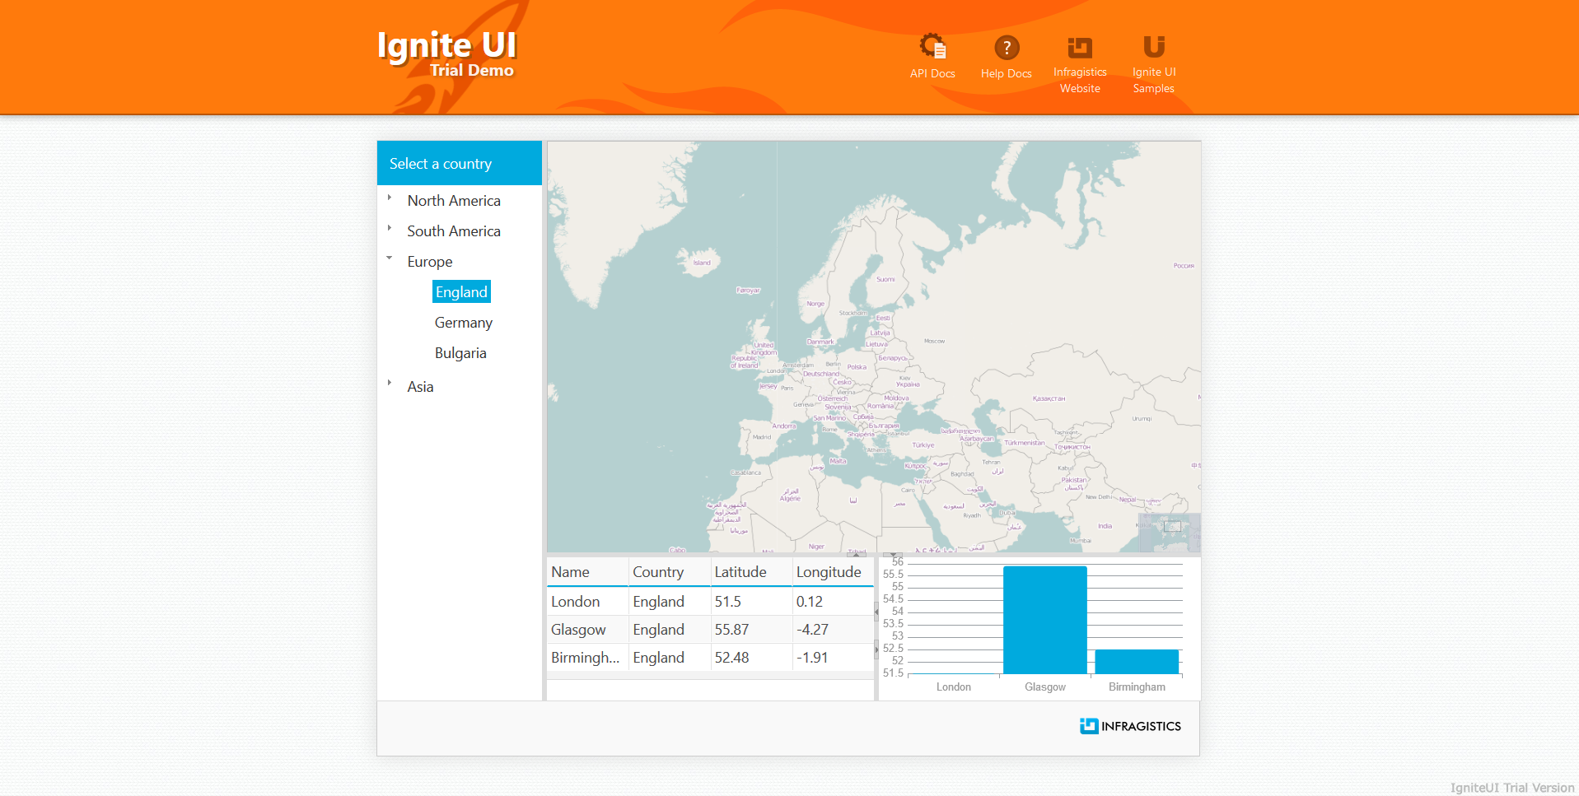Open the Infragistics Website icon

1080,47
